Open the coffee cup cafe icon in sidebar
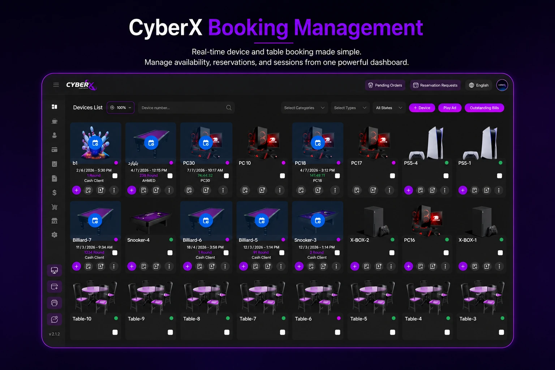The height and width of the screenshot is (370, 555). click(55, 121)
